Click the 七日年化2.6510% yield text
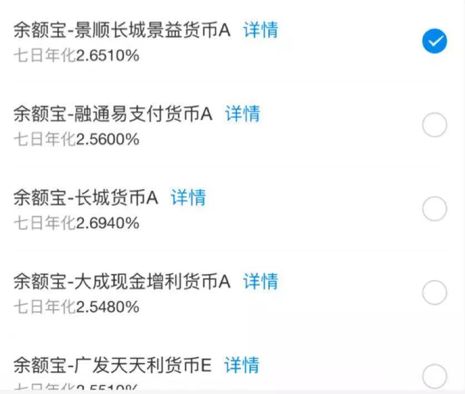Image resolution: width=465 pixels, height=394 pixels. (76, 56)
